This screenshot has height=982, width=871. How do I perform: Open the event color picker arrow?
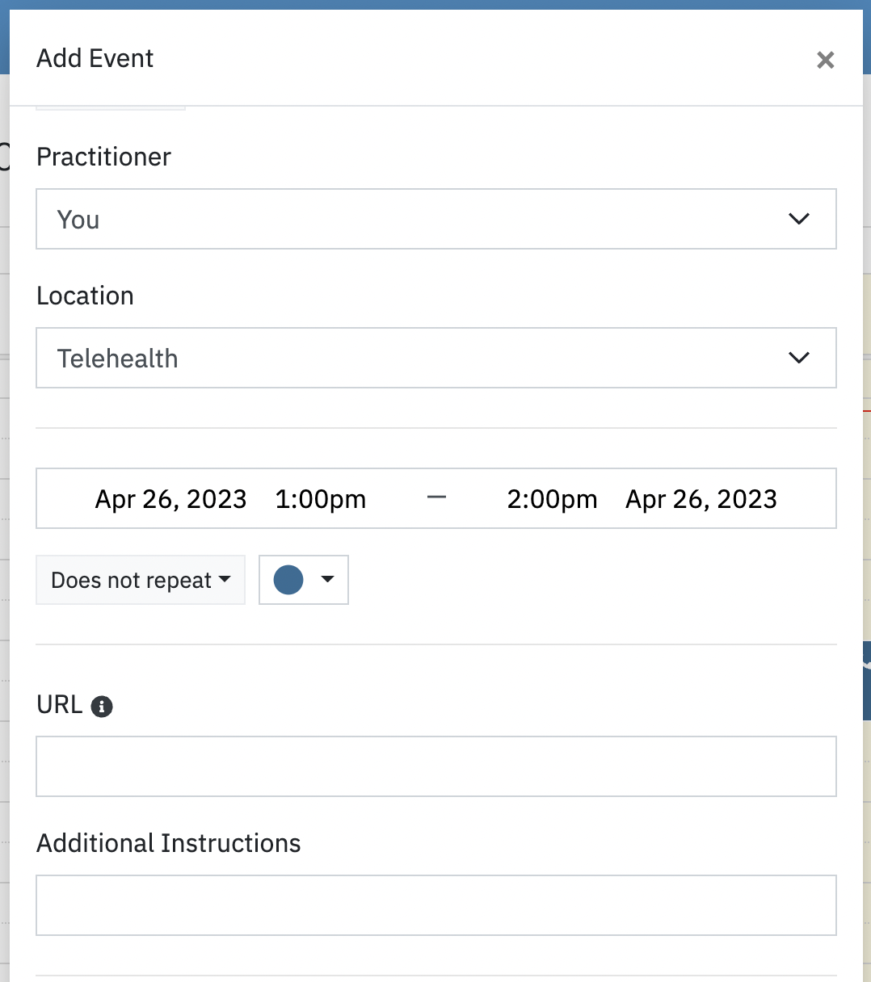coord(326,580)
